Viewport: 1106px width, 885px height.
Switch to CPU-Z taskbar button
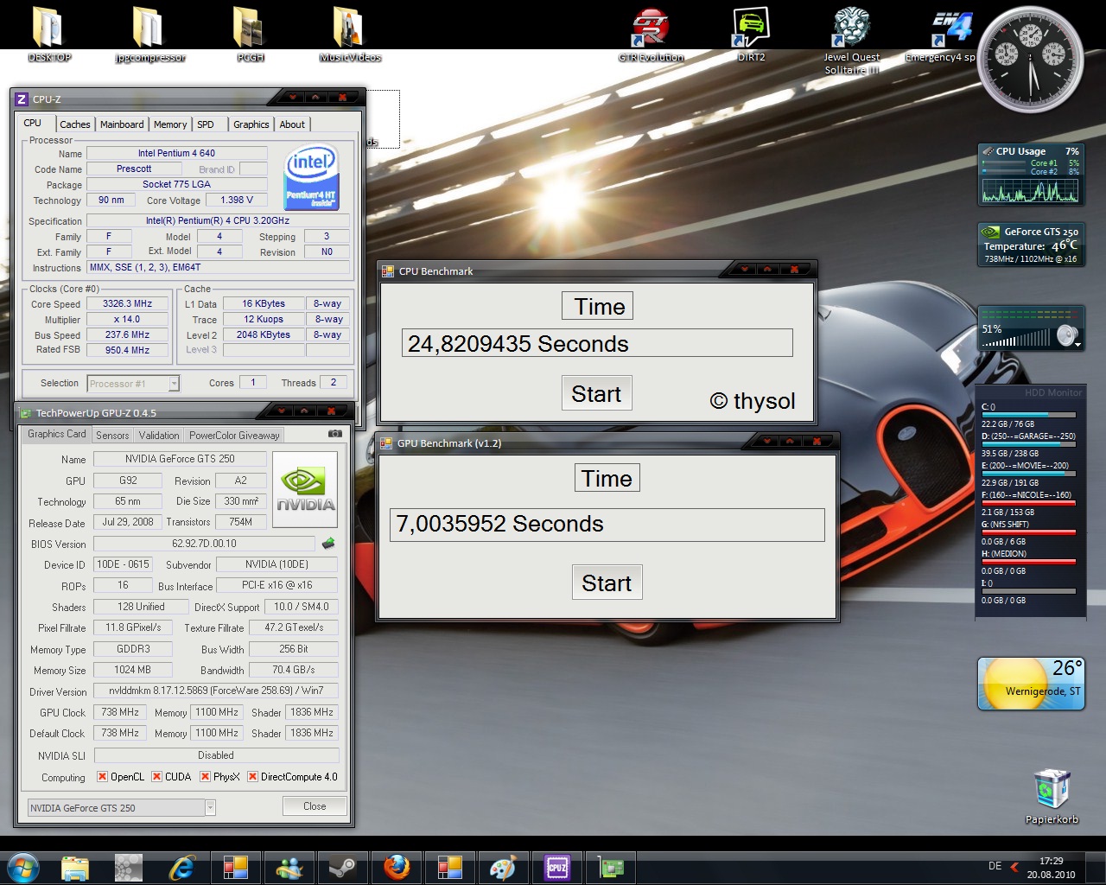click(x=557, y=867)
